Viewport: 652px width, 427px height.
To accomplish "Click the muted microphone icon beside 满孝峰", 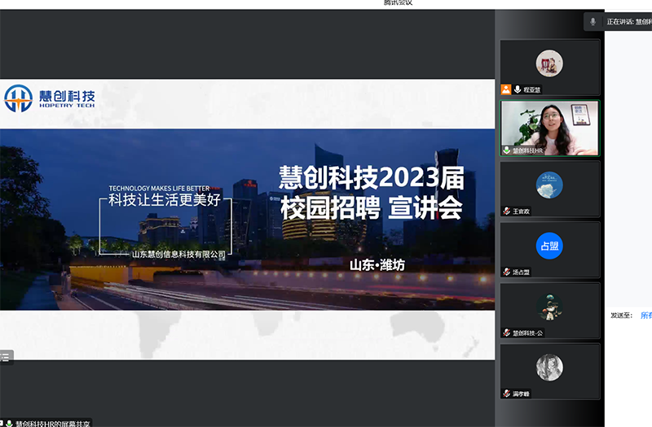I will (507, 394).
